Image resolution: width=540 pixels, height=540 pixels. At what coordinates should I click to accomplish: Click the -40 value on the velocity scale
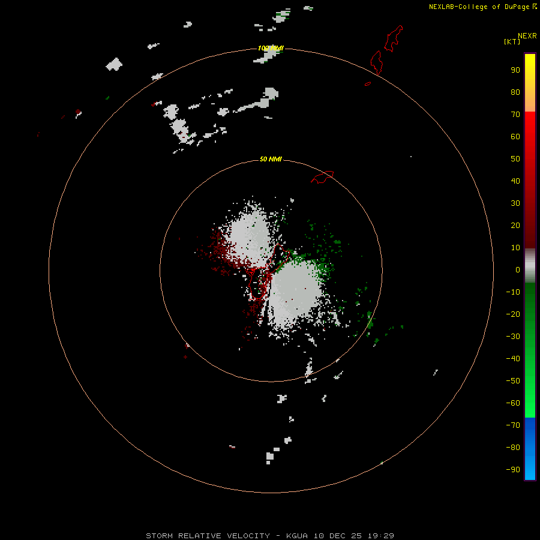(513, 359)
